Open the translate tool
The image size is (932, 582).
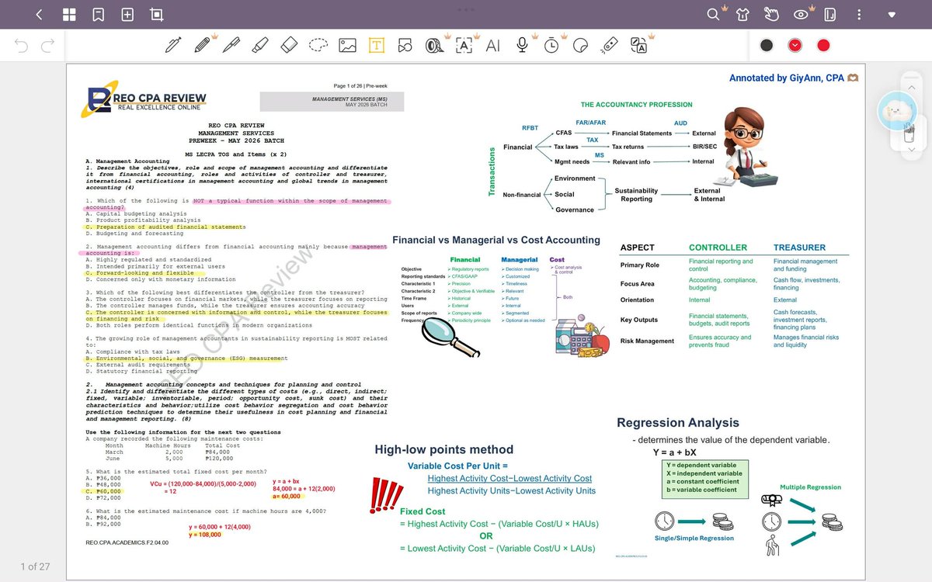(x=639, y=45)
